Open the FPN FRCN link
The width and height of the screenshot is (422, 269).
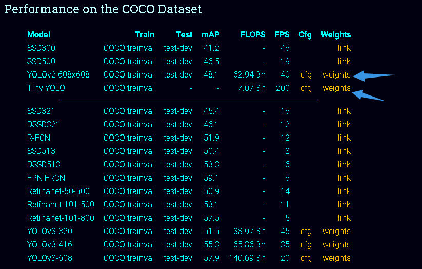[x=344, y=178]
